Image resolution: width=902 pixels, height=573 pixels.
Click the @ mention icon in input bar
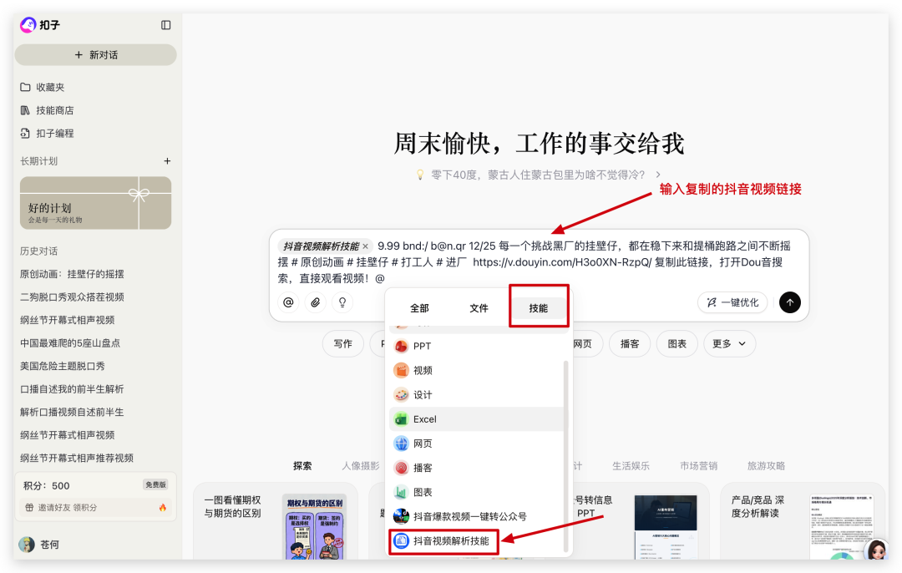pos(287,302)
